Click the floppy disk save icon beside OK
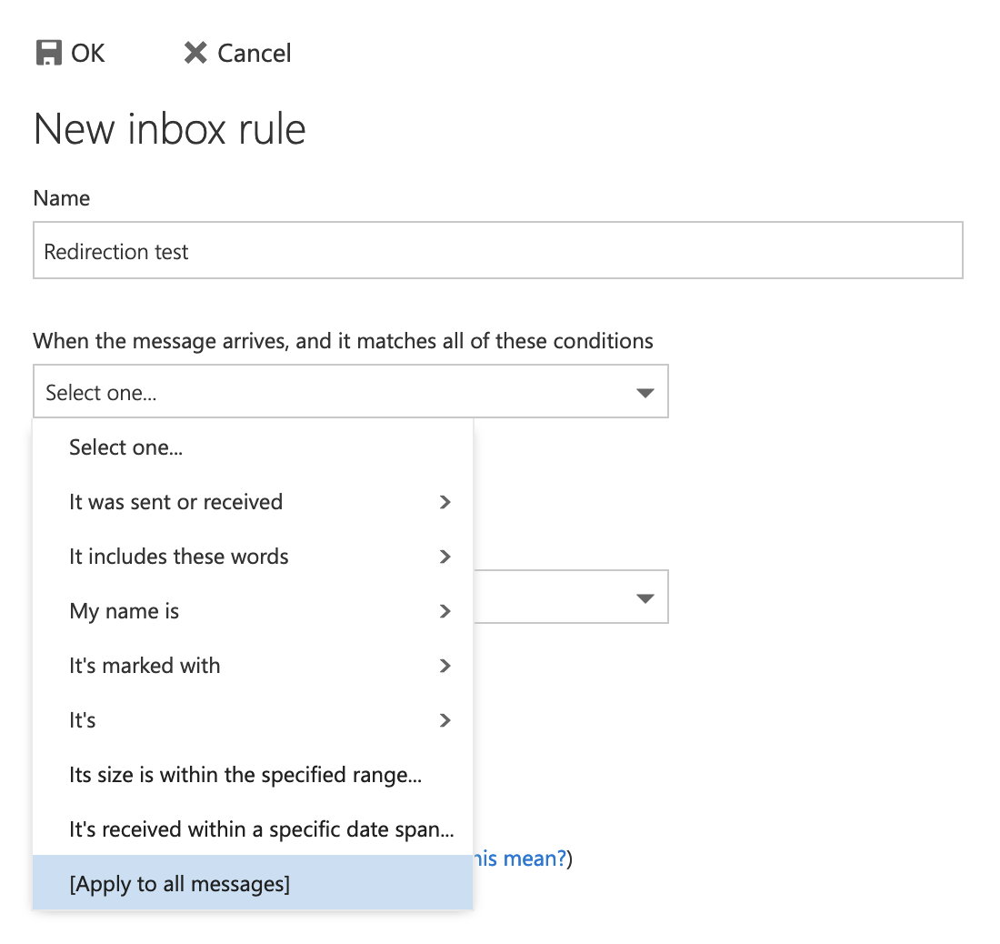 tap(48, 53)
